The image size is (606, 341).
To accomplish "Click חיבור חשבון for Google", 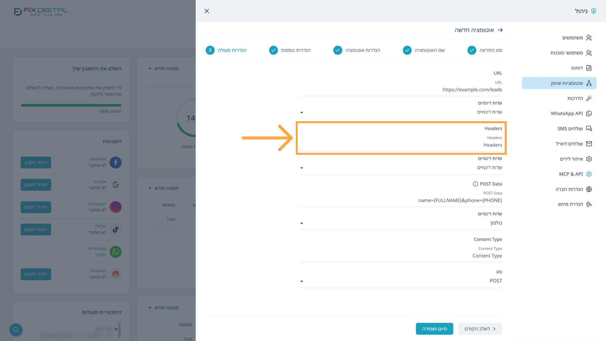I will coord(36,185).
